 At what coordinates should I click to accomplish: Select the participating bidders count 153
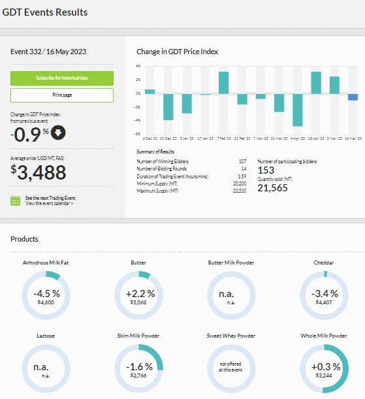(266, 170)
